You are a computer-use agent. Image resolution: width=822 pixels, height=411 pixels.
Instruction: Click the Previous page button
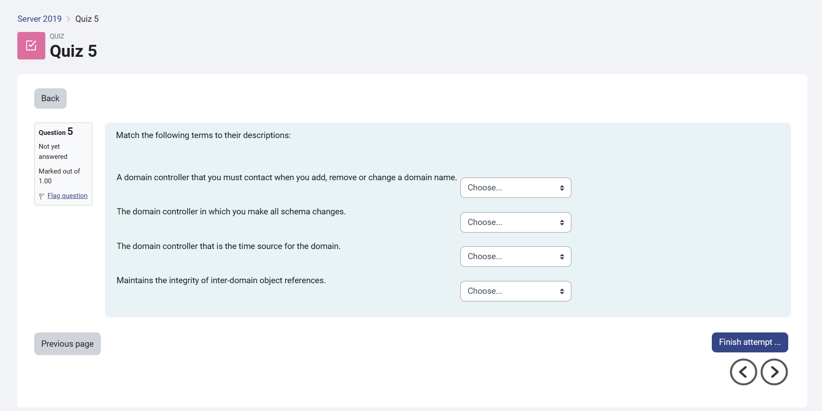coord(67,343)
